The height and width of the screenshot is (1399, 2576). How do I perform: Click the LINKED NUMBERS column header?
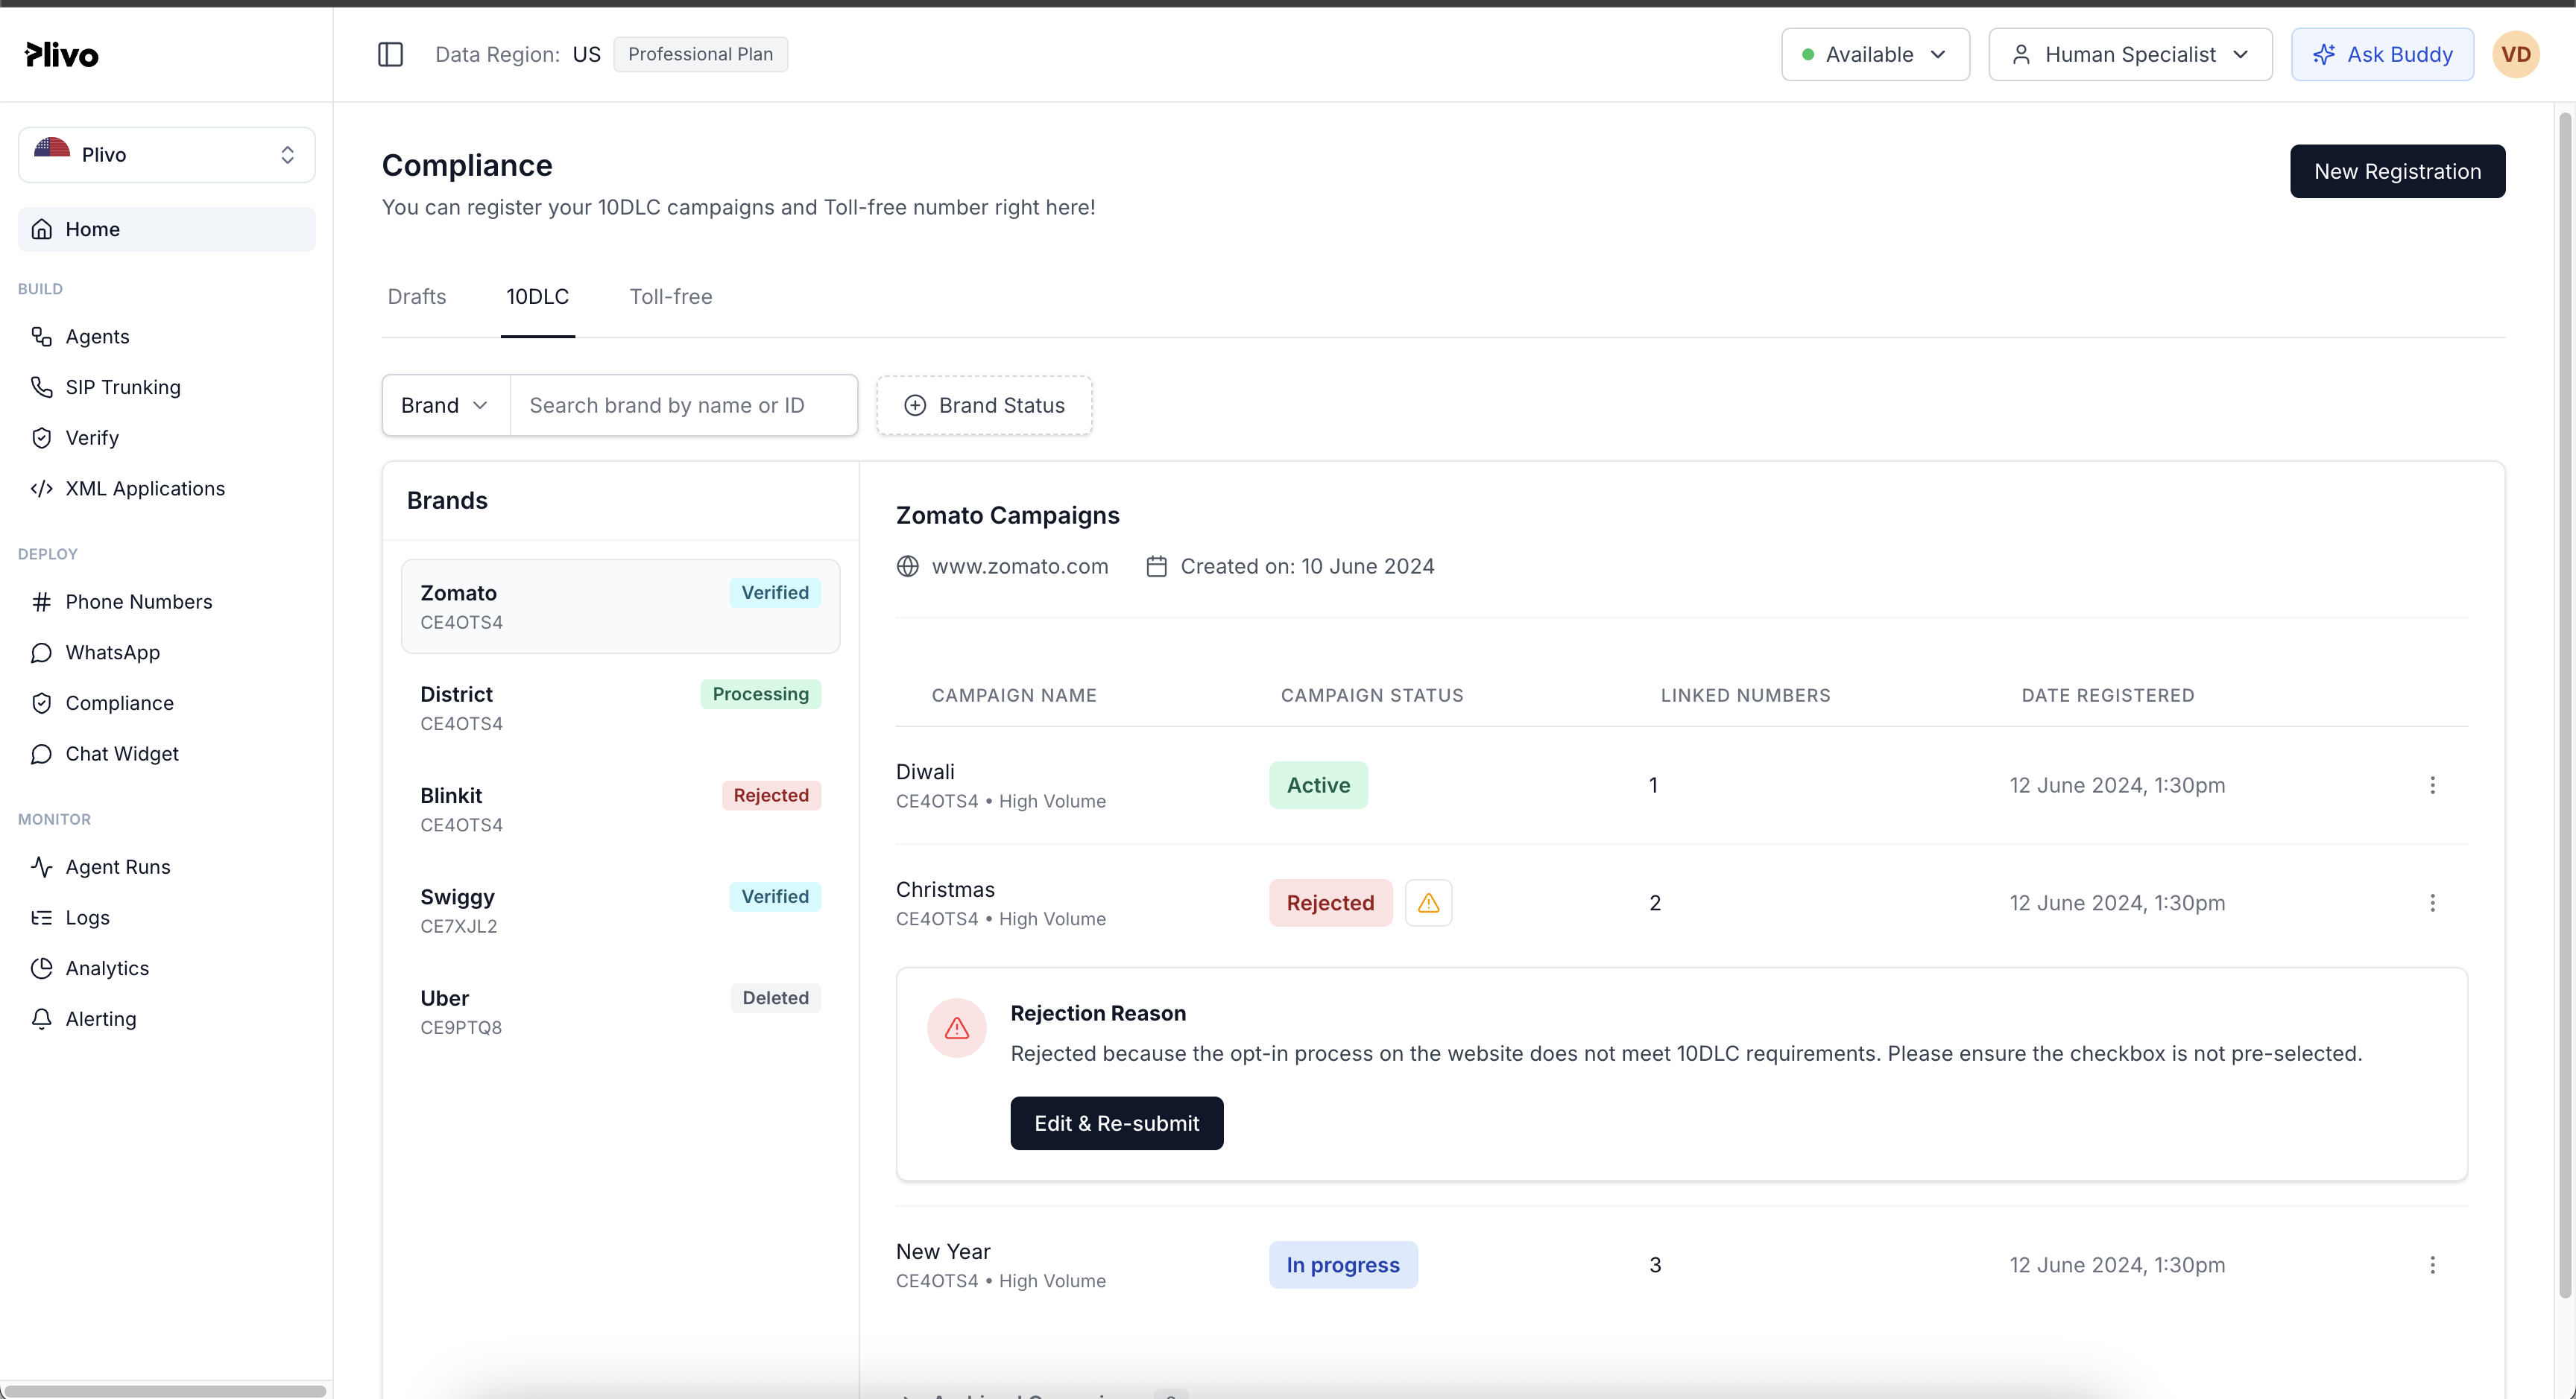tap(1745, 696)
